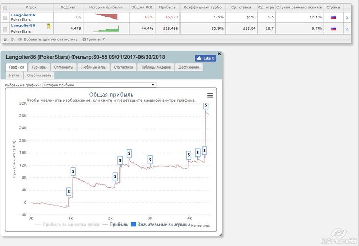Viewport: 359px width, 246px height.
Task: Click the green profit history thumbnail
Action: click(x=106, y=29)
